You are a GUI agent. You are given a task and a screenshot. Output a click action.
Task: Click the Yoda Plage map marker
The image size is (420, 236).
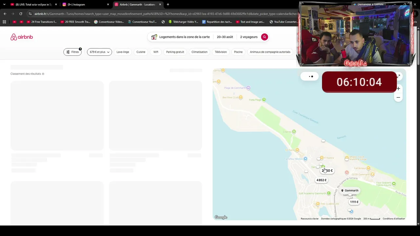pos(264,100)
